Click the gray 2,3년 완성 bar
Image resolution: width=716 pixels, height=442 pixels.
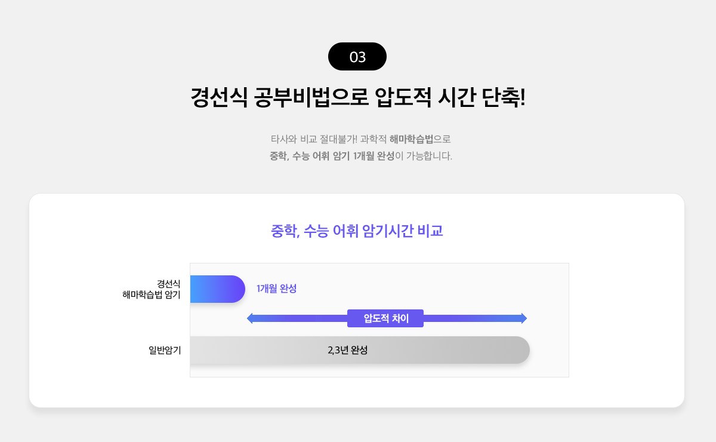tap(360, 350)
